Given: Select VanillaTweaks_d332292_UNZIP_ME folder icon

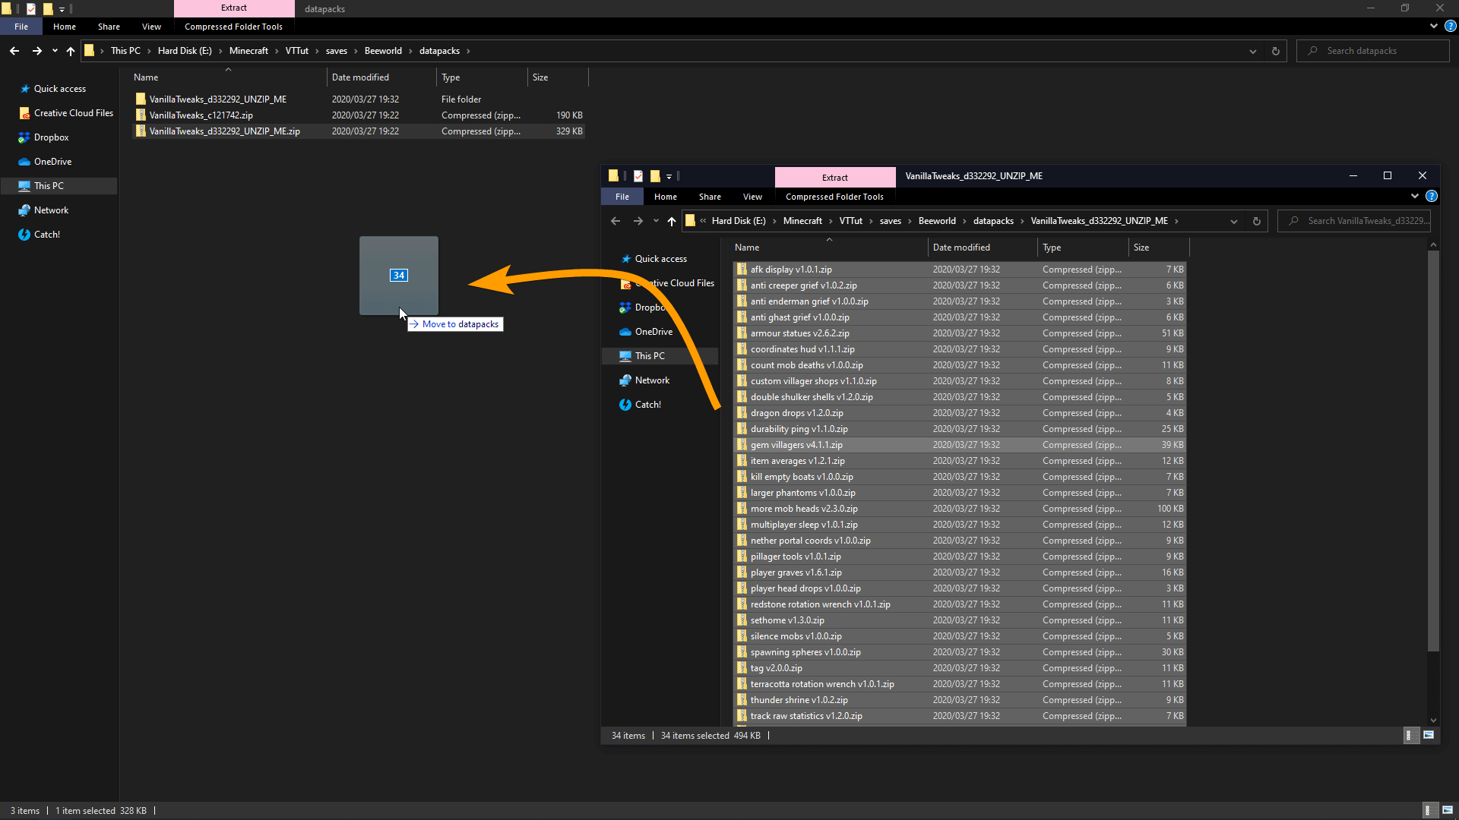Looking at the screenshot, I should pos(141,99).
